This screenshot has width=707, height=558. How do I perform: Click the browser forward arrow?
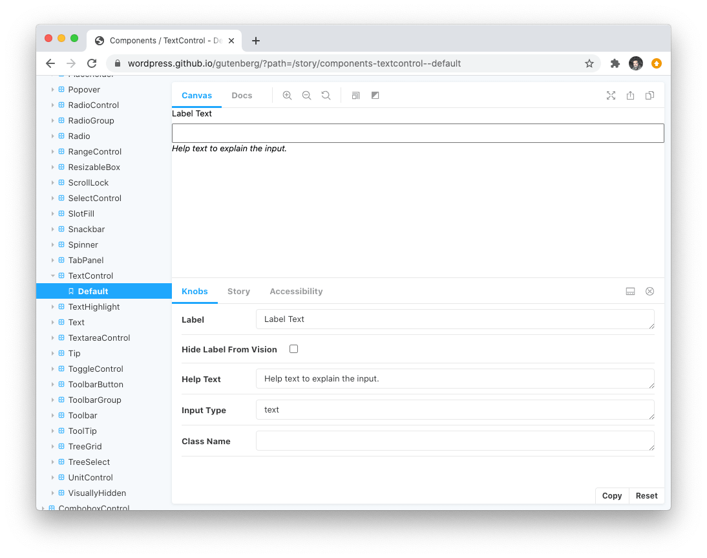[x=71, y=63]
